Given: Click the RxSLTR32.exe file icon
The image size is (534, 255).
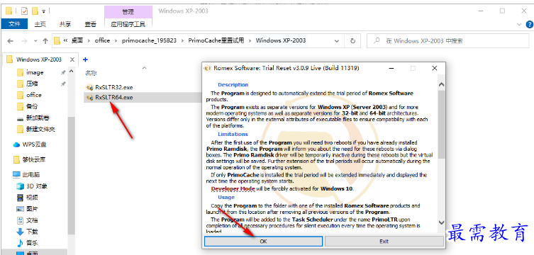Looking at the screenshot, I should coord(89,87).
